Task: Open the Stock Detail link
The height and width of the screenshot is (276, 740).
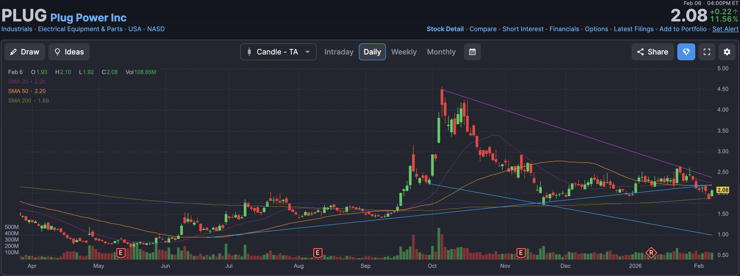Action: pos(445,29)
